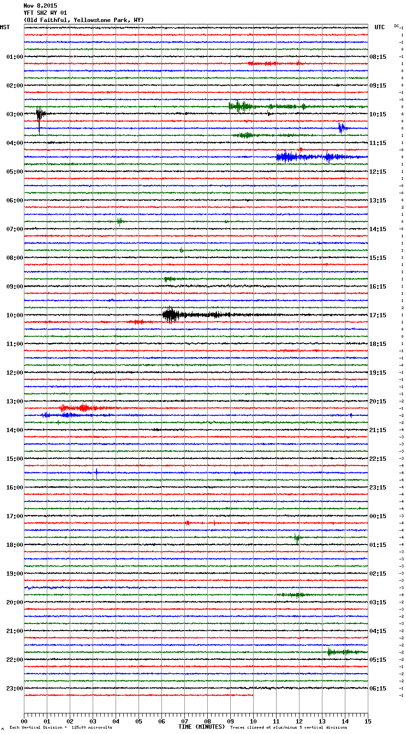Select the '03:00' MST time label

[x=15, y=114]
